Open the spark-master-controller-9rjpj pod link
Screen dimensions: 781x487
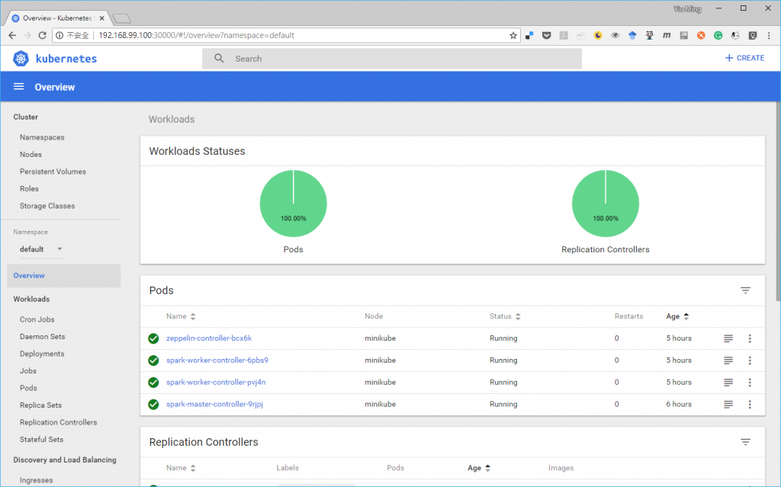tap(214, 404)
